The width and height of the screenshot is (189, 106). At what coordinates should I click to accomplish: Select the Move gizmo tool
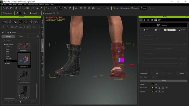click(60, 8)
